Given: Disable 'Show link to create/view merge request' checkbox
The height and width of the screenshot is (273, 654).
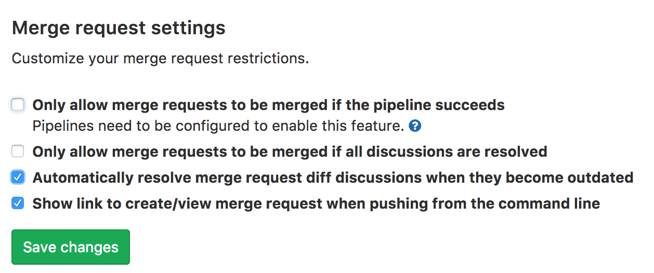Looking at the screenshot, I should tap(18, 203).
